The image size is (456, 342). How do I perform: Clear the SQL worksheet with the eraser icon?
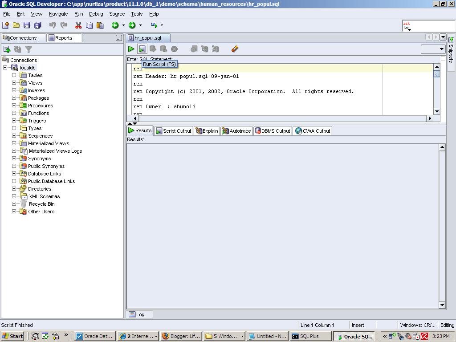tap(235, 49)
